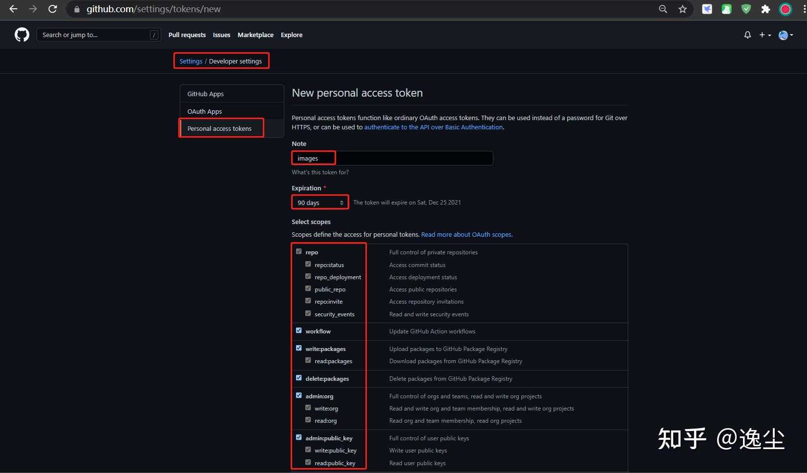Uncheck the admin:org scope
807x473 pixels.
[x=299, y=395]
